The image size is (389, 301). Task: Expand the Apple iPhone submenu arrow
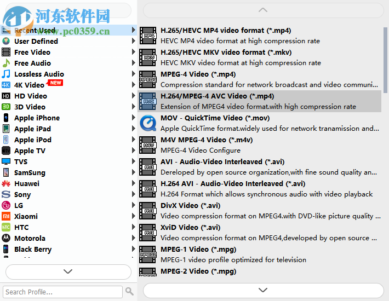tap(134, 118)
